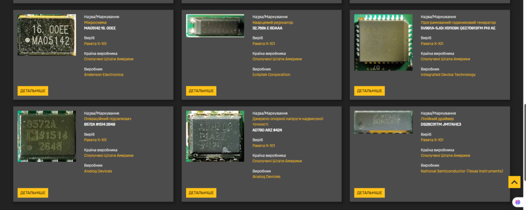Click Ракета Х-101 in the DS26C31TM card
Image resolution: width=526 pixels, height=210 pixels.
tap(432, 140)
